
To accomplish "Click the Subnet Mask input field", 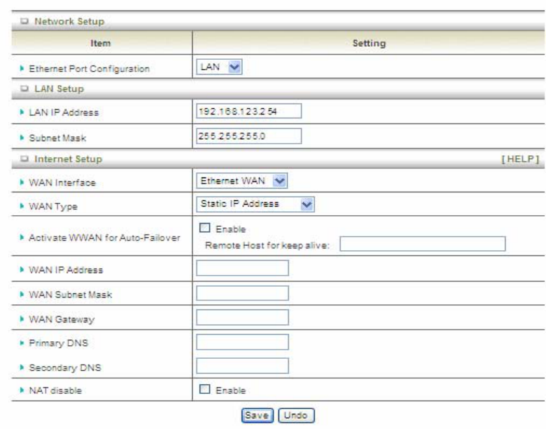I will coord(249,136).
